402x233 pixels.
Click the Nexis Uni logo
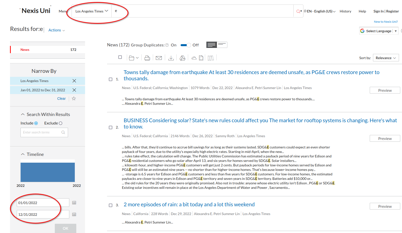36,10
